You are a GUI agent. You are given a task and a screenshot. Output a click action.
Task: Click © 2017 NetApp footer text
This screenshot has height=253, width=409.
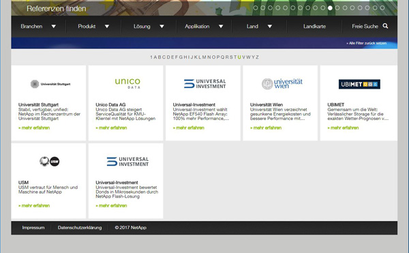[x=131, y=228]
